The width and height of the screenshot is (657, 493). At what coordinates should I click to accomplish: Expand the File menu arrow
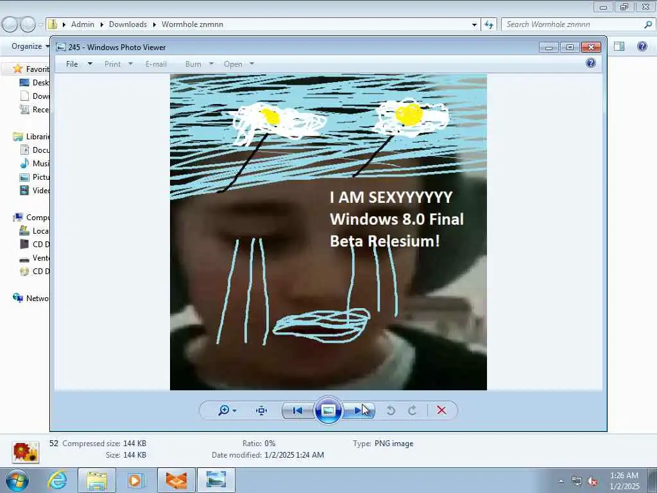[x=90, y=64]
